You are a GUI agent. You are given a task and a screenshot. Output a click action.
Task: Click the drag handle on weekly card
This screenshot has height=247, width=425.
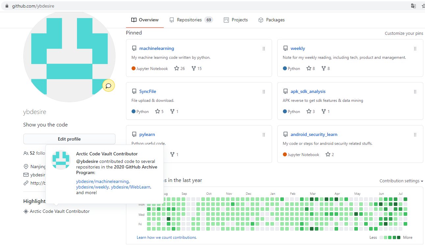[415, 49]
